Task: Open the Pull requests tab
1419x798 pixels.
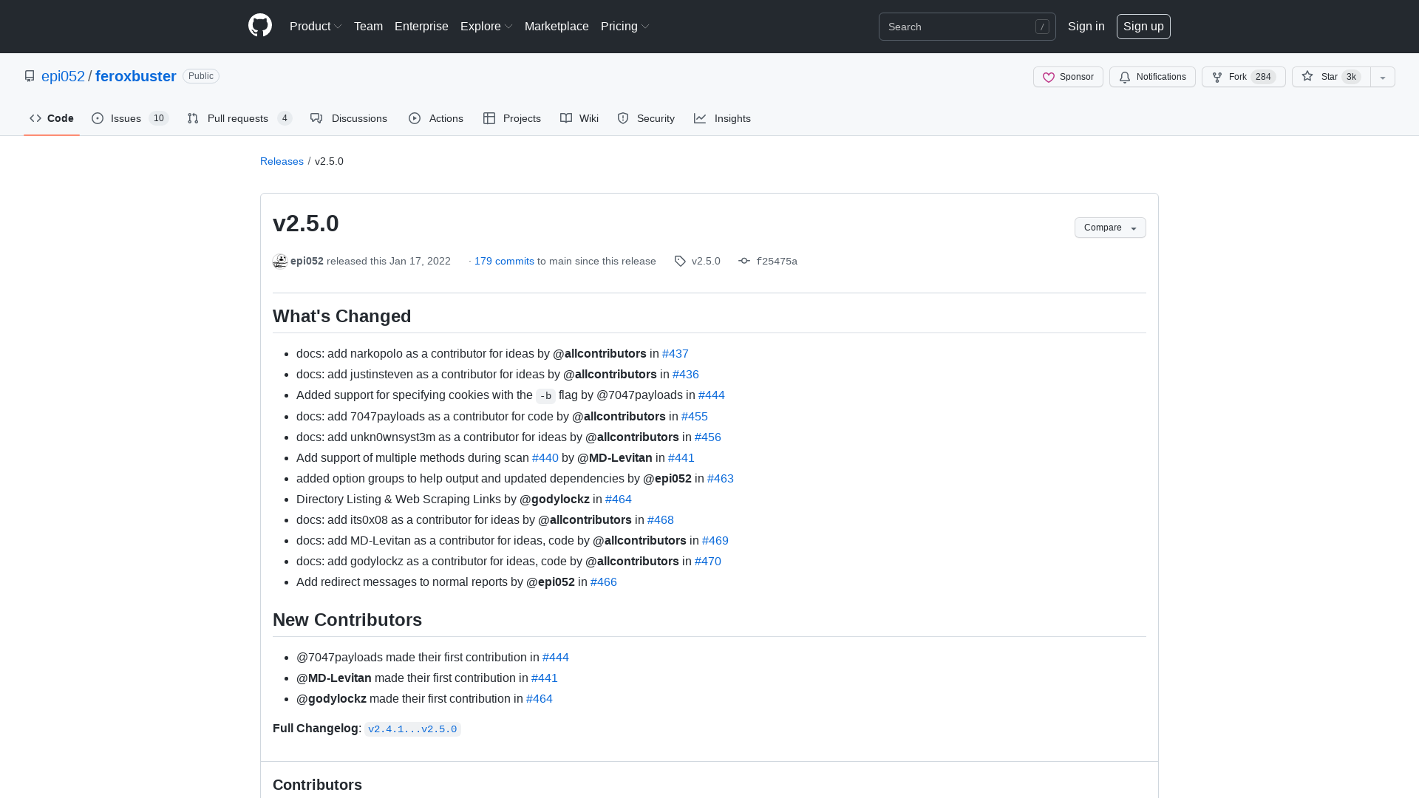Action: [x=239, y=118]
